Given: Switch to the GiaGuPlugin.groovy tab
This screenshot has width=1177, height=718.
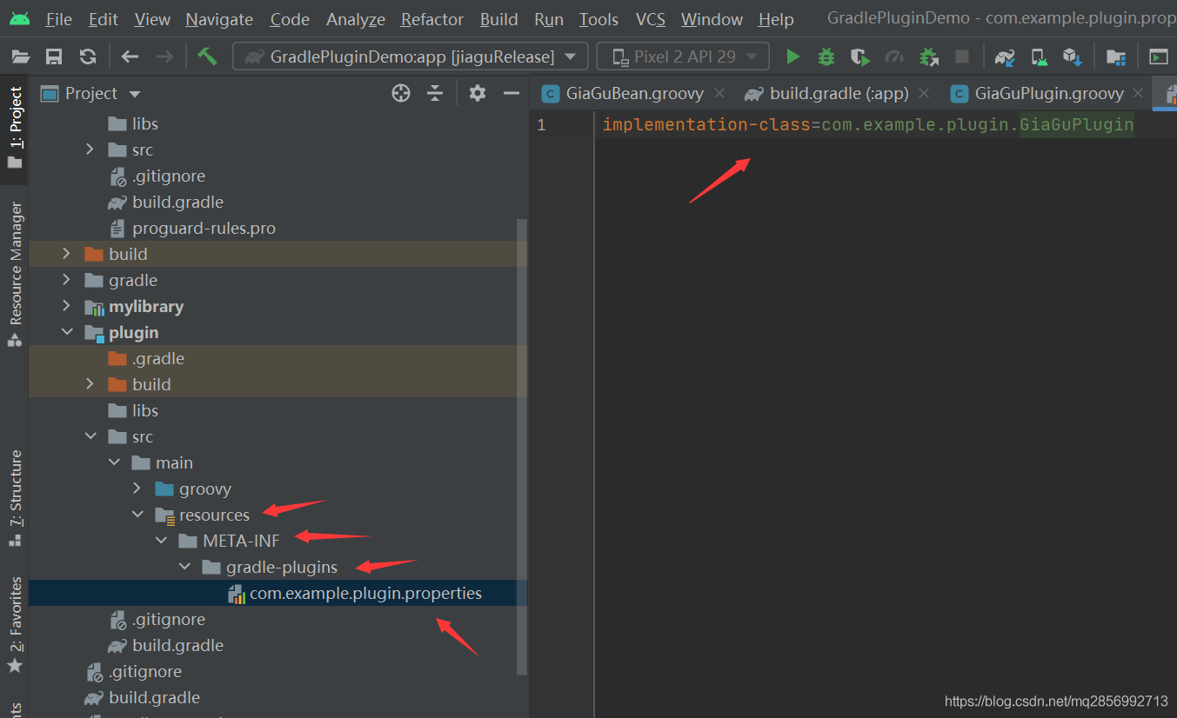Looking at the screenshot, I should pos(1048,94).
